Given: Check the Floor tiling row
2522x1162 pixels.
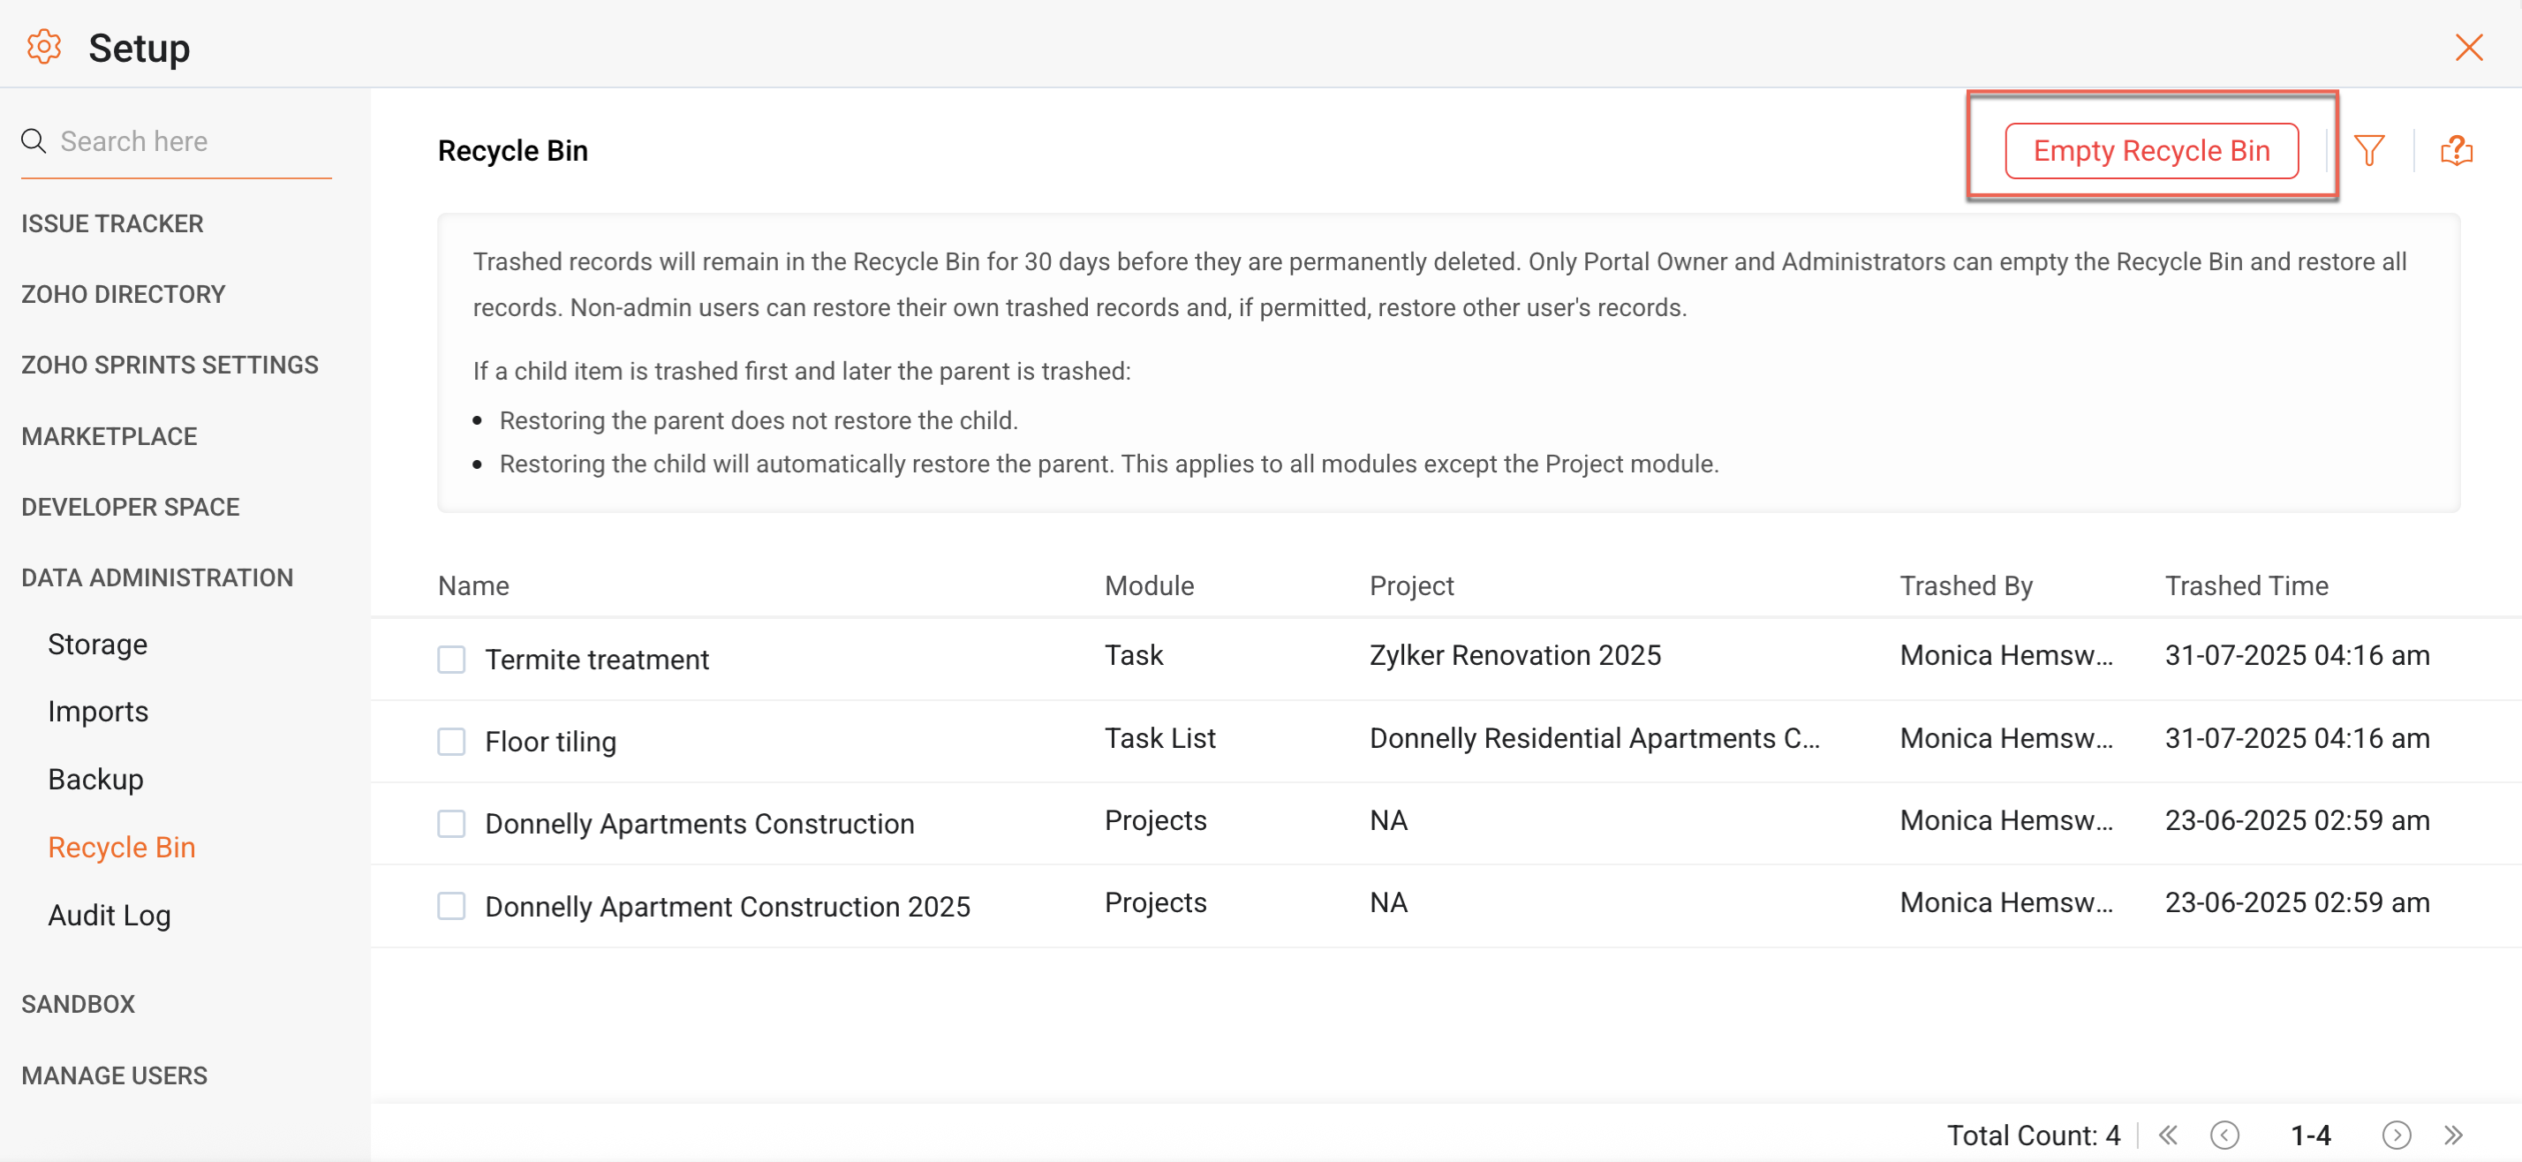Looking at the screenshot, I should pos(451,741).
